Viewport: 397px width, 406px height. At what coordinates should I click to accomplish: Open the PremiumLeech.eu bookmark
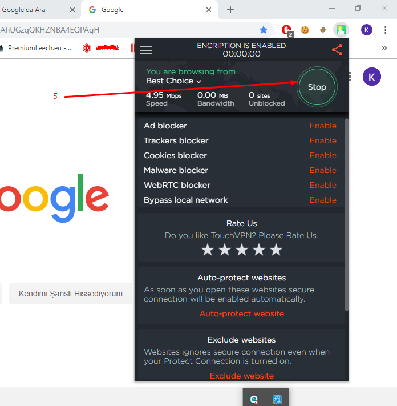click(36, 48)
